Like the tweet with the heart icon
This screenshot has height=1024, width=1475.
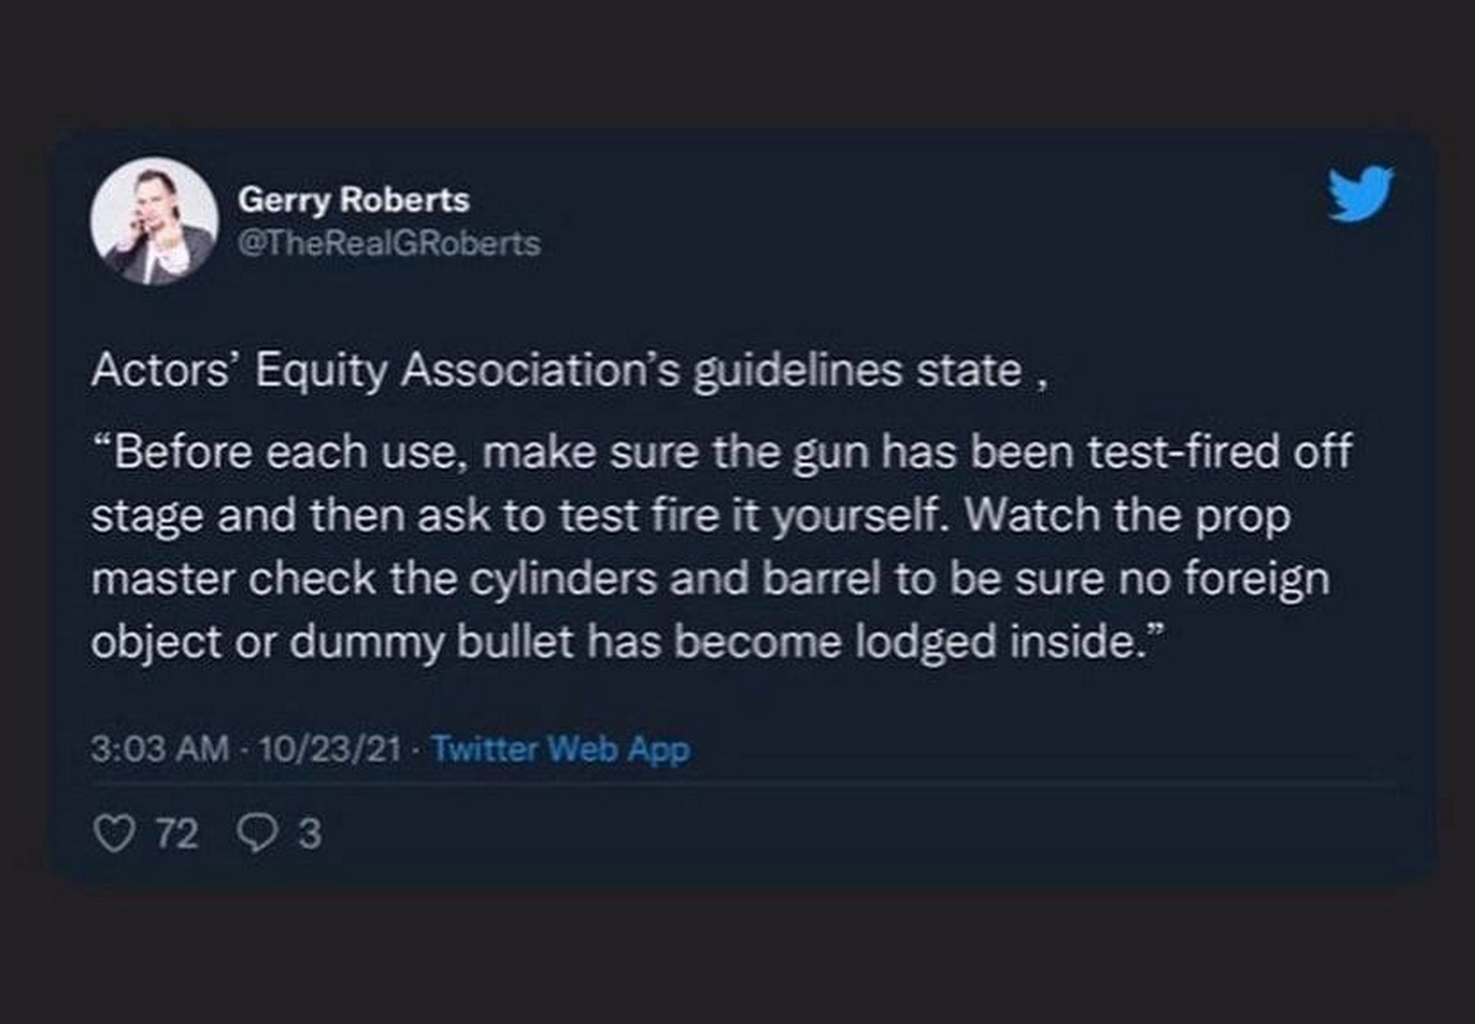(114, 834)
